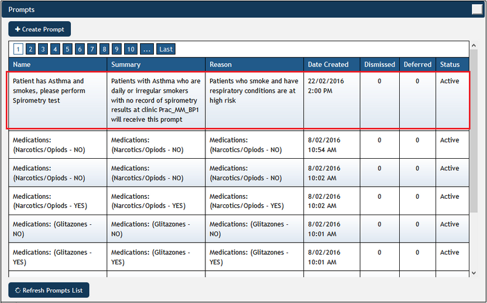
Task: Click reason cell 'Medications: (Glitazones - NO)'
Action: click(x=254, y=228)
